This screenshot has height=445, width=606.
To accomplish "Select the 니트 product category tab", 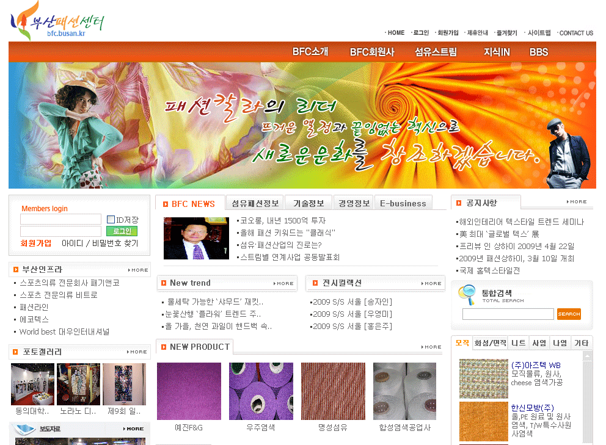I will coord(519,343).
